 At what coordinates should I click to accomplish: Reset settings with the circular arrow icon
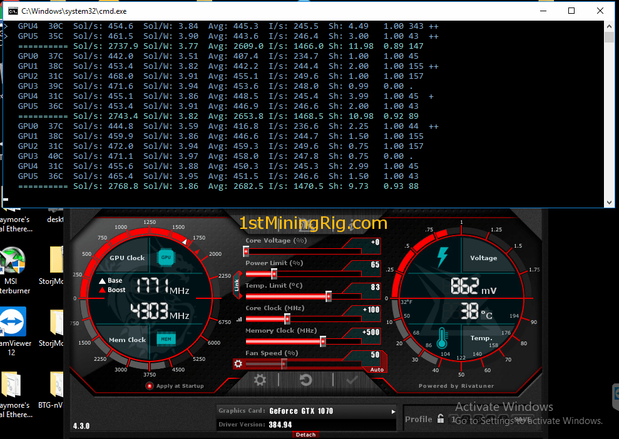(305, 380)
